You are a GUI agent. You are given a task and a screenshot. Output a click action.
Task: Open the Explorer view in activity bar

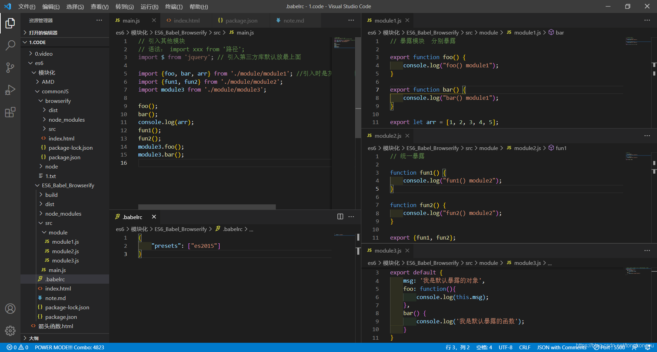point(10,23)
